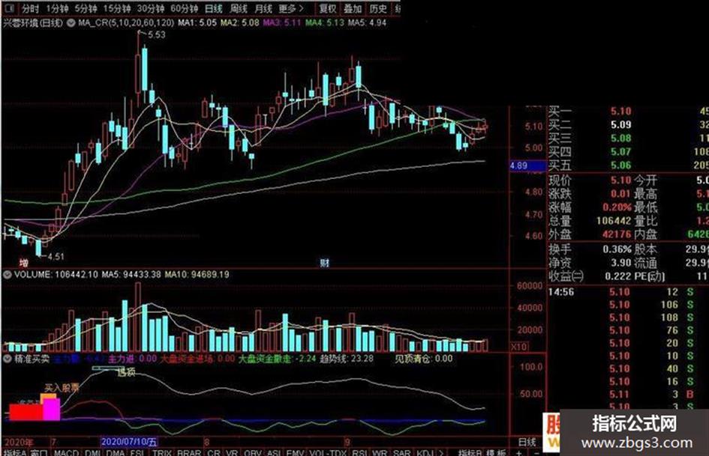
Task: Click the 买入股票 signal label
Action: [62, 387]
